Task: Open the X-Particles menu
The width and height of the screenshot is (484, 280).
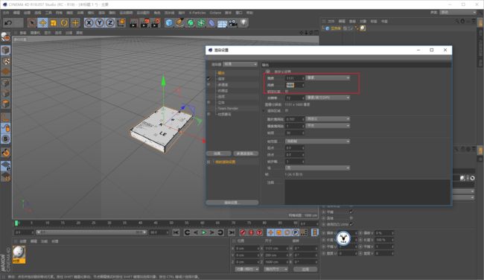Action: (197, 13)
